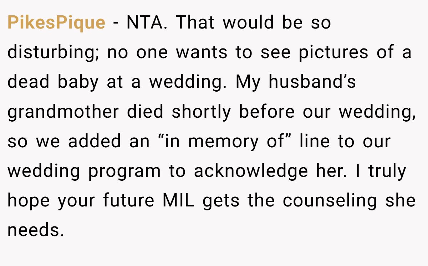Image resolution: width=428 pixels, height=266 pixels.
Task: Click the word 'hope' starting the seventh line
Action: pos(29,201)
